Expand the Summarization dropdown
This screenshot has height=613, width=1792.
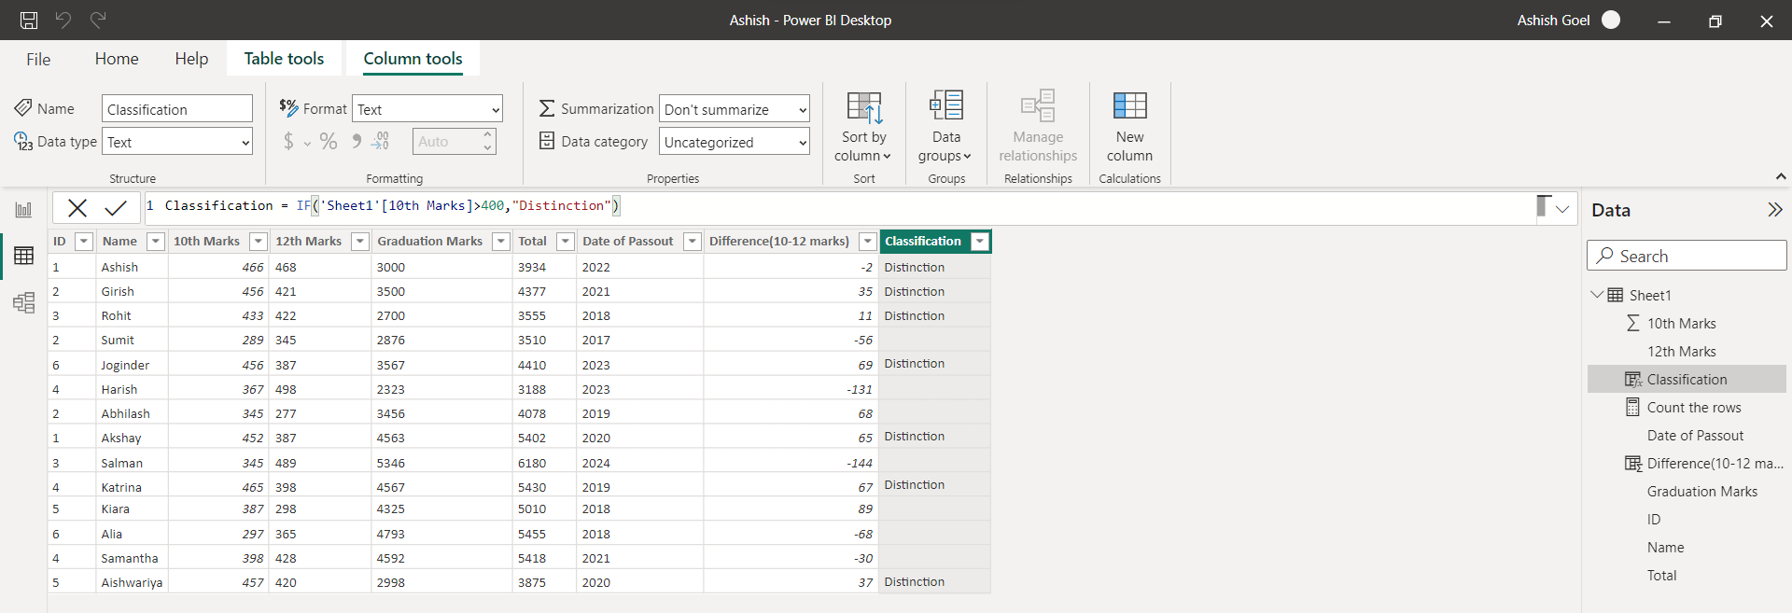(734, 109)
